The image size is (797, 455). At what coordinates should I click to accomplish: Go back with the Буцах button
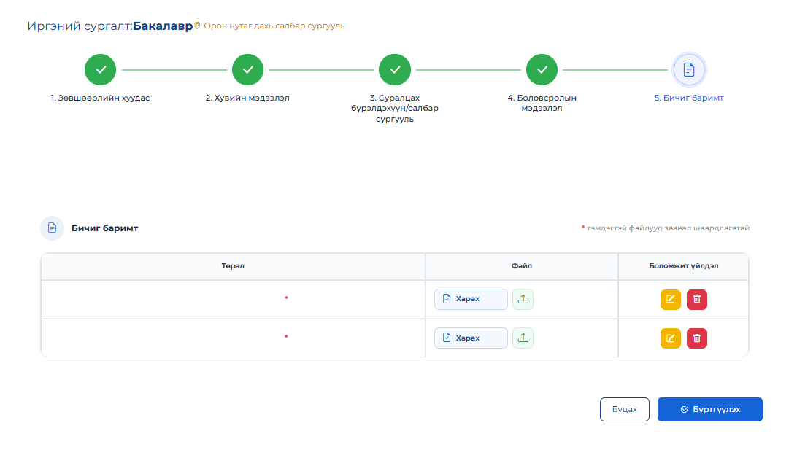pos(624,409)
